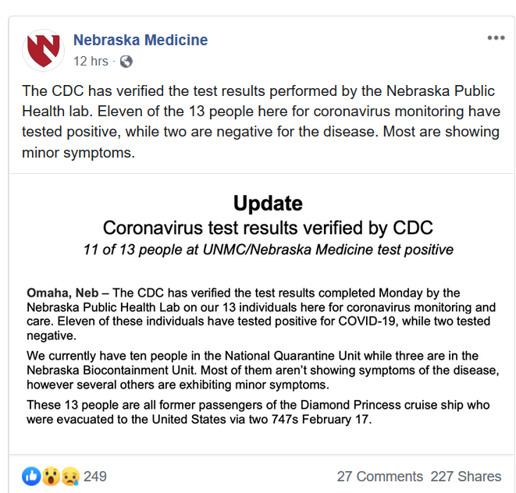The width and height of the screenshot is (516, 493).
Task: Click the "12 hrs" post timestamp
Action: click(91, 61)
